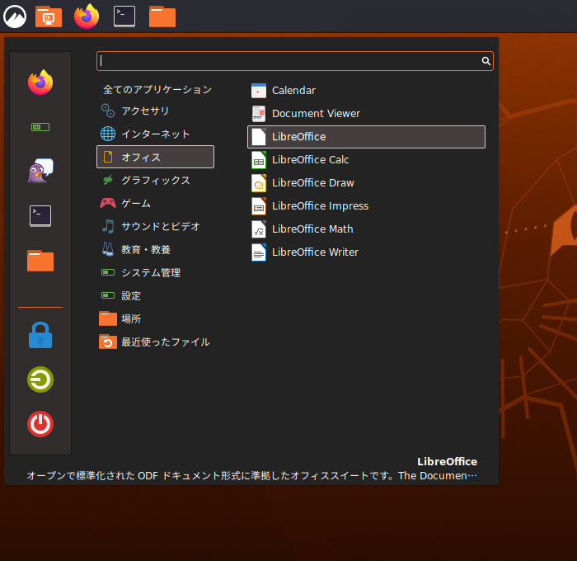Launch Firefox from menu favorites sidebar
Viewport: 577px width, 561px height.
coord(40,82)
